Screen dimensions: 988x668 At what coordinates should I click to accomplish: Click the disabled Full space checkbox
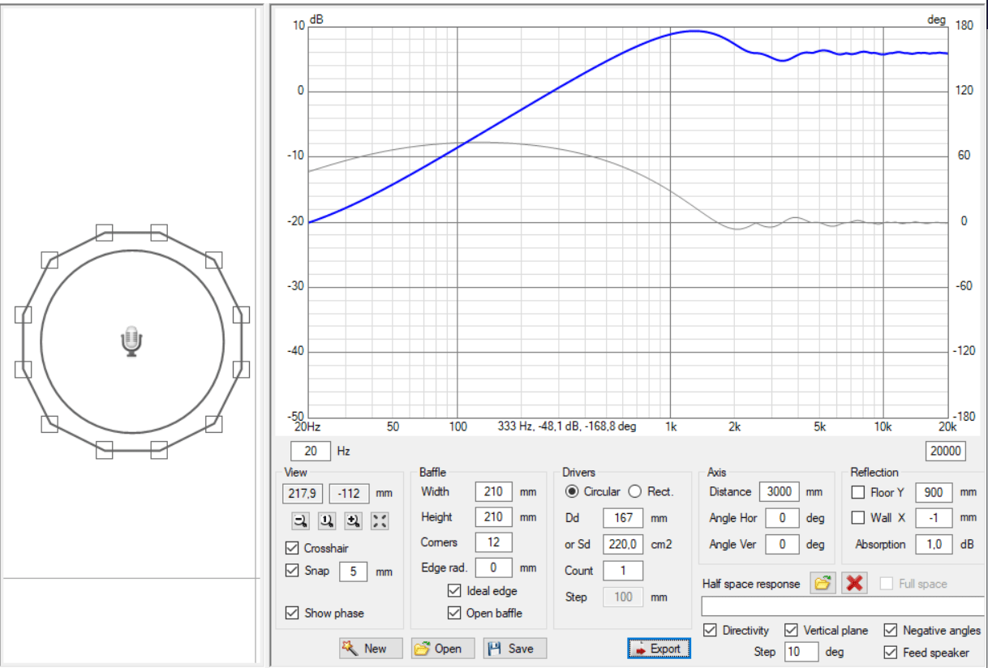click(887, 583)
